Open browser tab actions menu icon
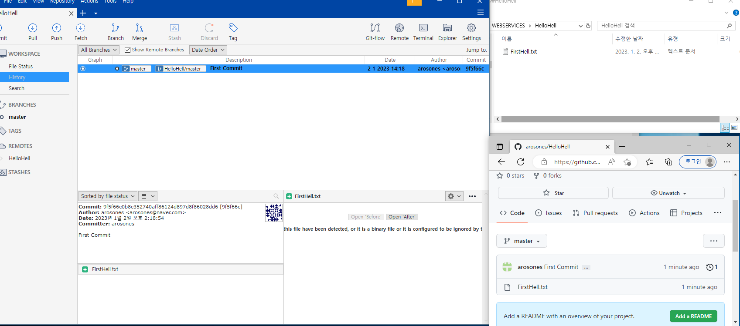 coord(500,147)
